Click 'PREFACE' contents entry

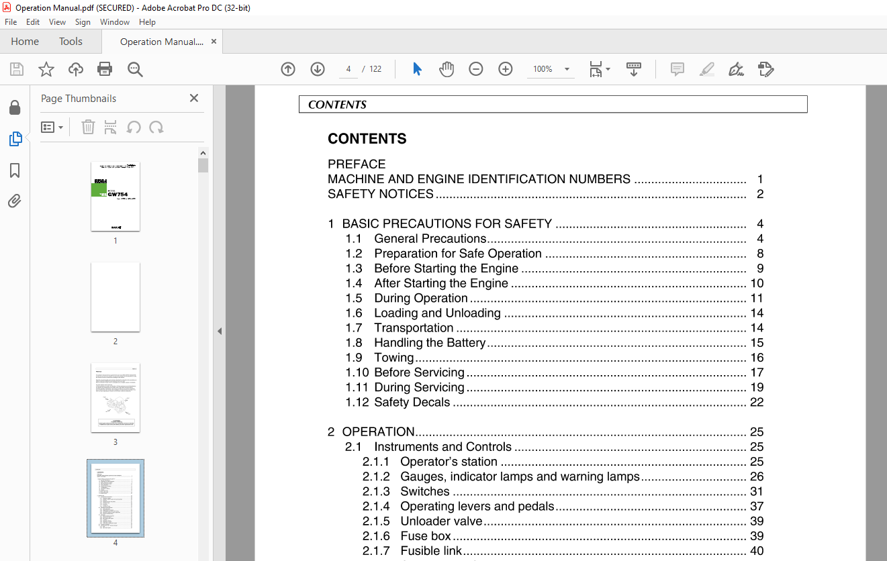[x=357, y=164]
